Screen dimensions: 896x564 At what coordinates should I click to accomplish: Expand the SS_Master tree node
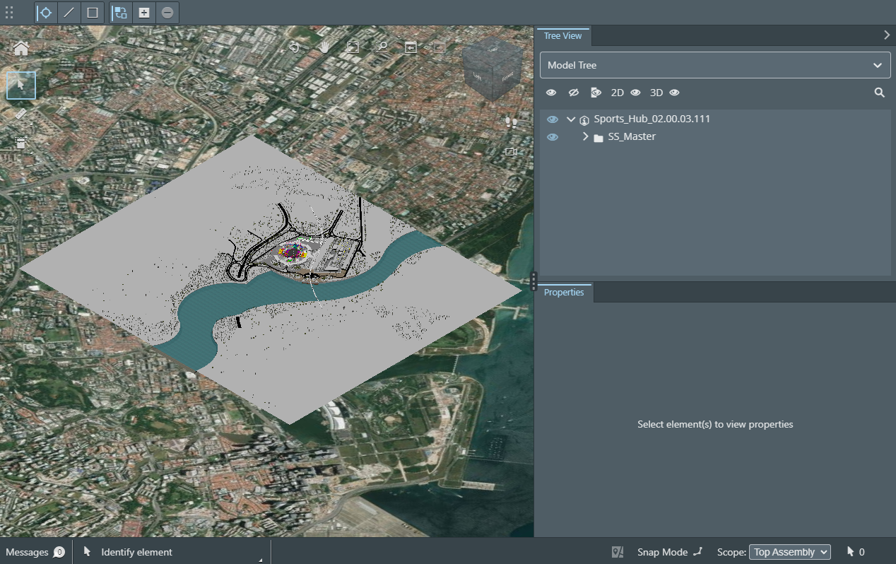tap(585, 136)
